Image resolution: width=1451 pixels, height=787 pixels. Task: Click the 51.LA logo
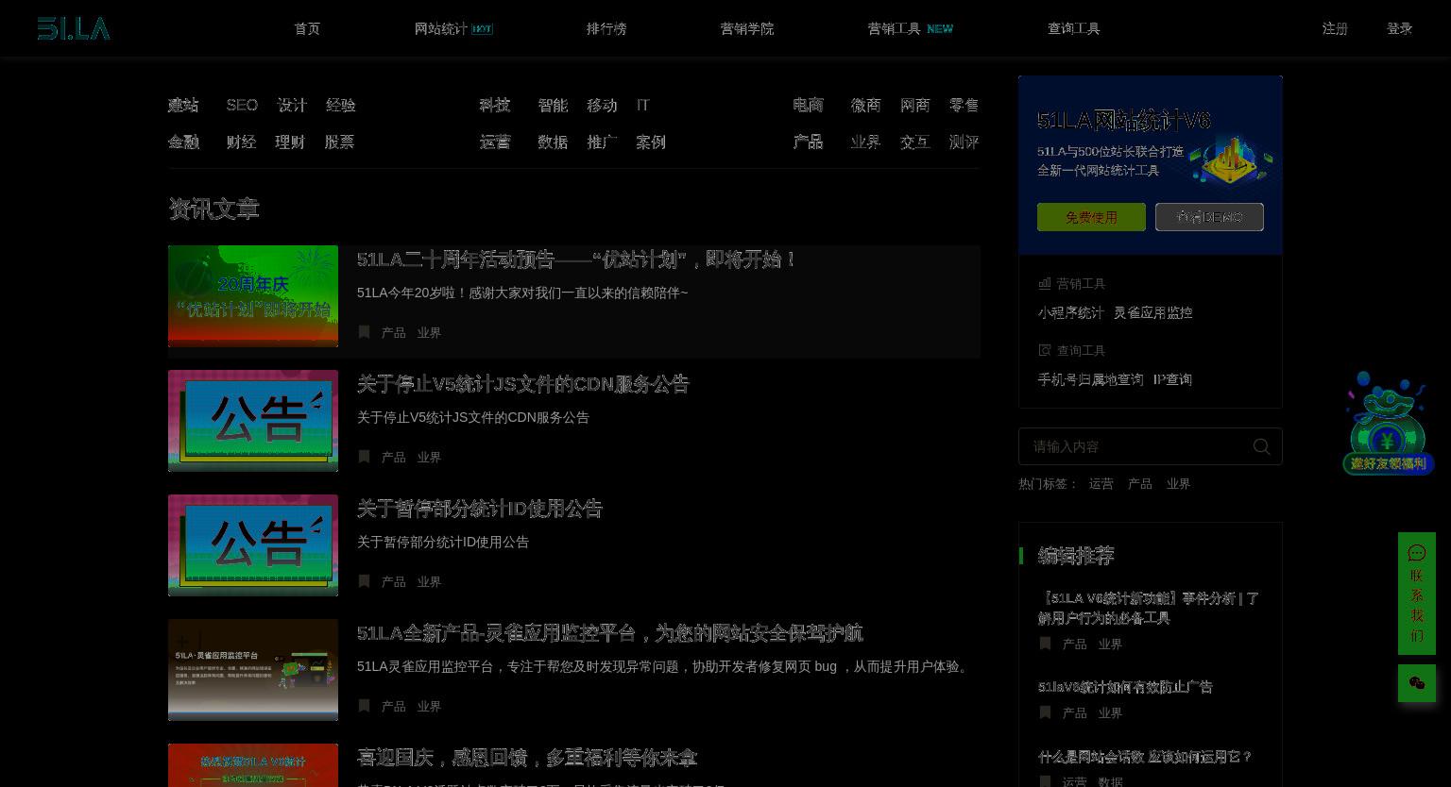coord(74,28)
